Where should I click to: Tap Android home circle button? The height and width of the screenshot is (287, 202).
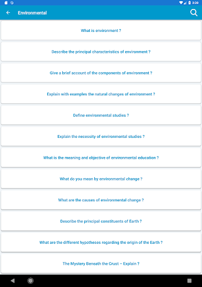pos(30,280)
